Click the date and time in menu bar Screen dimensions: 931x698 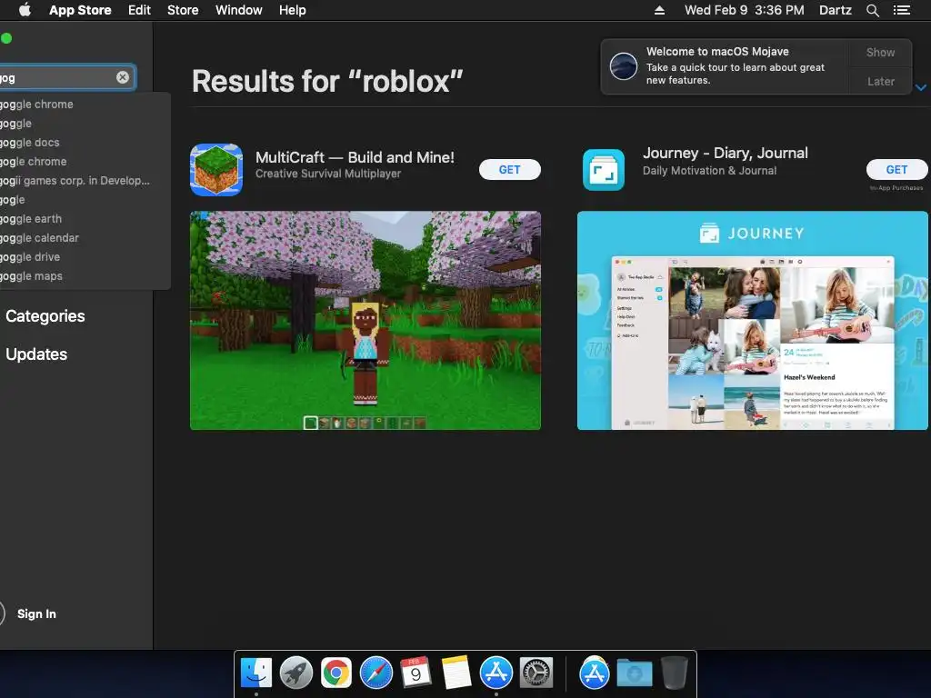point(744,10)
